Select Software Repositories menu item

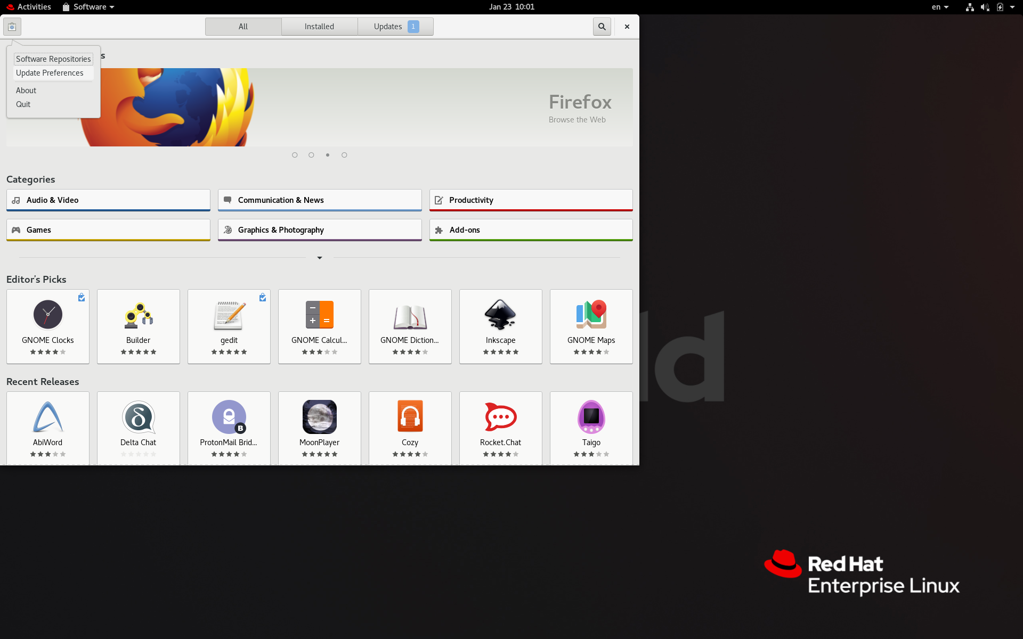[53, 59]
